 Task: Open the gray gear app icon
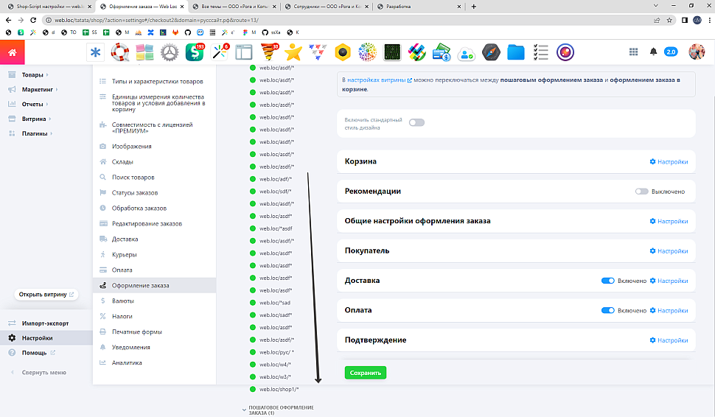point(170,52)
